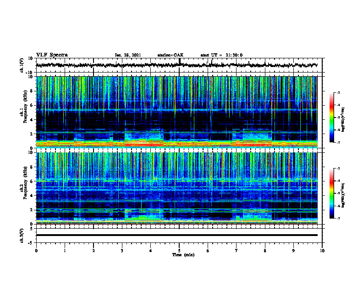363x281 pixels.
Task: Click time axis tick label "10"
Action: tap(322, 251)
